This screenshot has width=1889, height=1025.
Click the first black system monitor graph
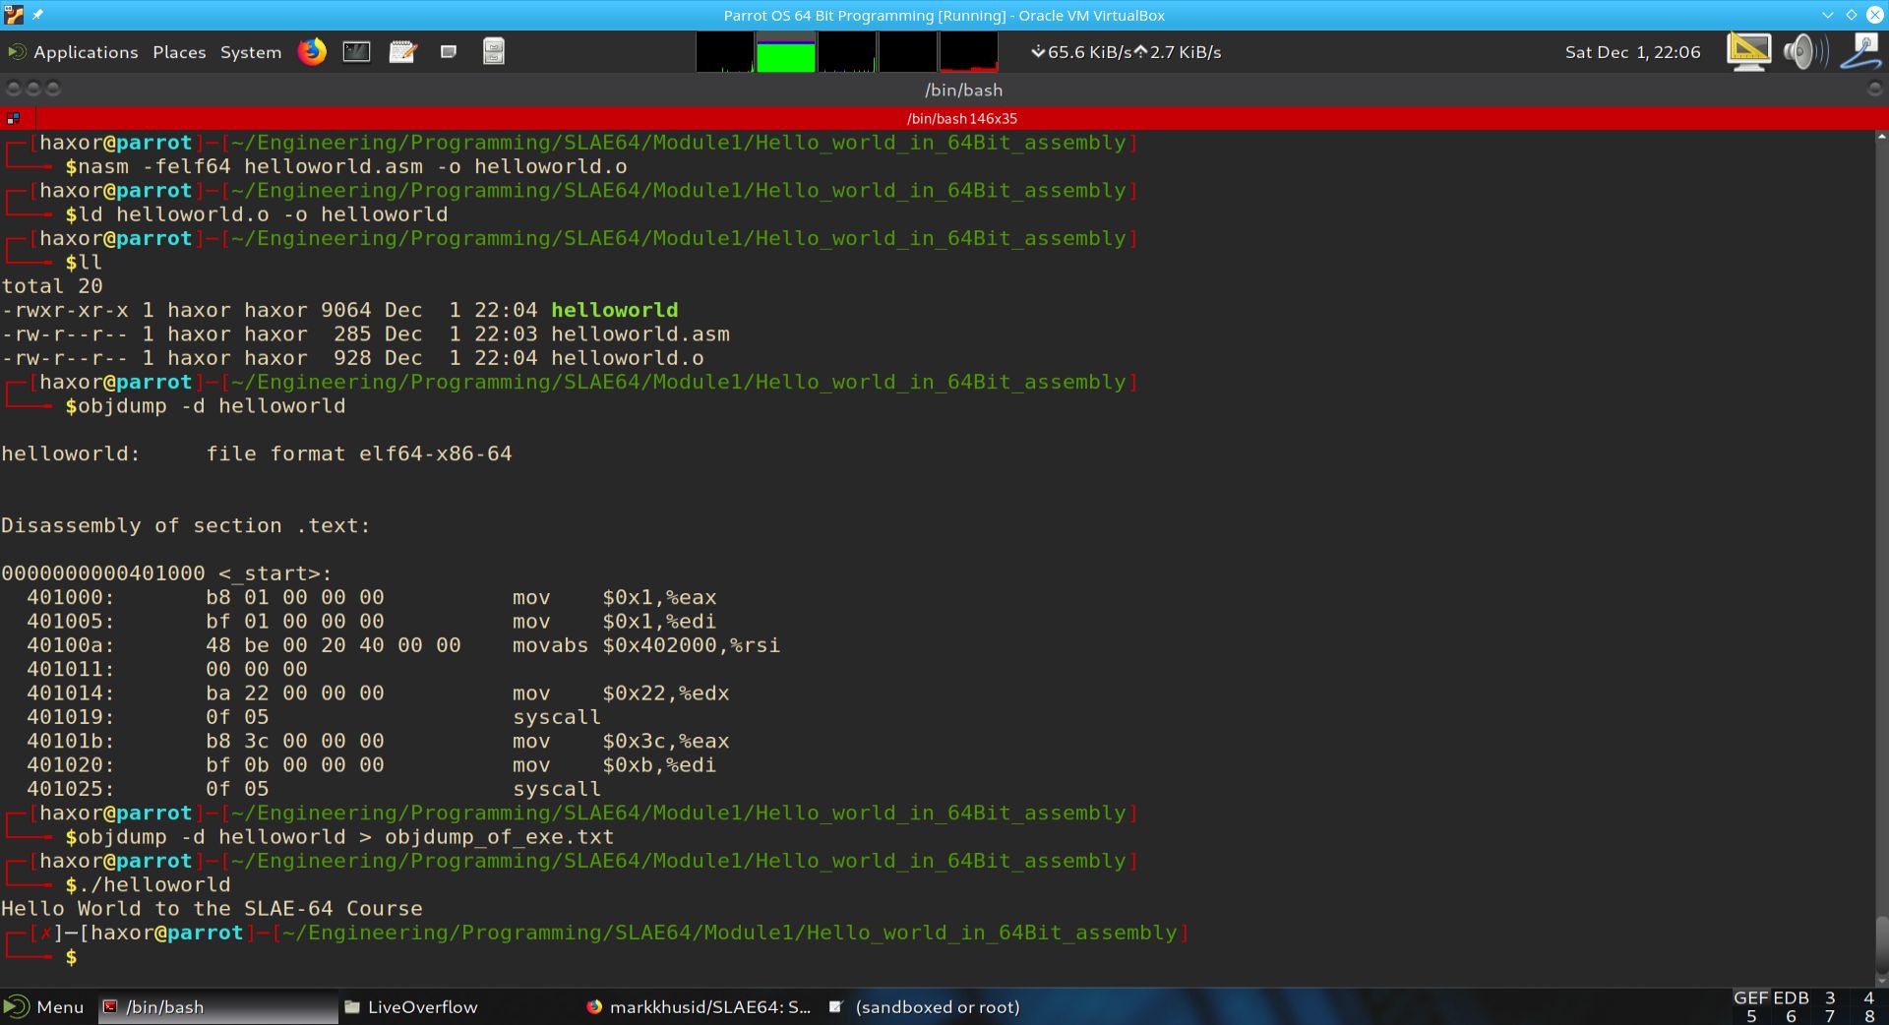coord(725,52)
